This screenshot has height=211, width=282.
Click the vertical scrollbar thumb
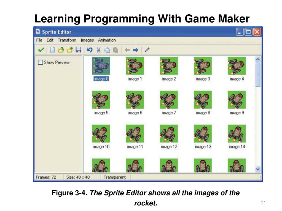point(258,75)
